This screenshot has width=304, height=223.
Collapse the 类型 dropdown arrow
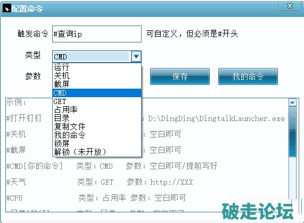pyautogui.click(x=136, y=56)
